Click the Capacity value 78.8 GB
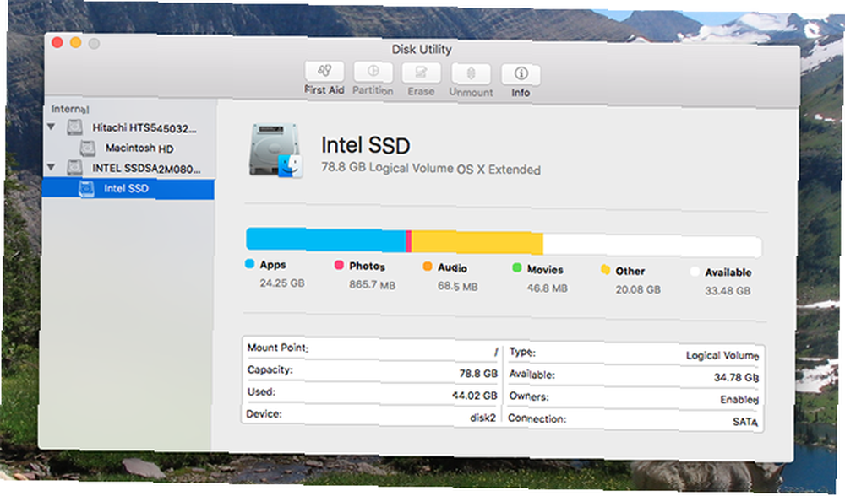Screen dimensions: 845x496 (478, 374)
